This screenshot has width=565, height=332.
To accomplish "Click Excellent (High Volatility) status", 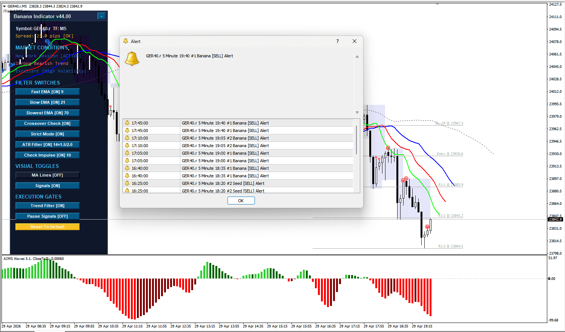I will pyautogui.click(x=51, y=71).
